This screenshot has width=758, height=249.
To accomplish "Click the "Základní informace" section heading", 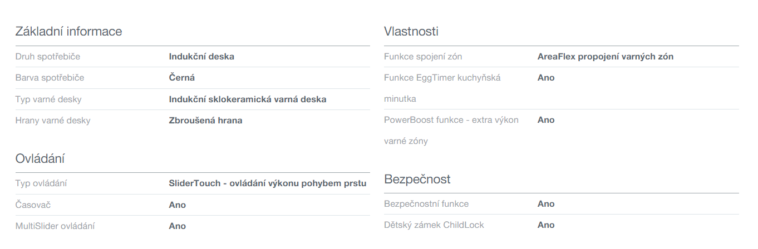I will click(x=68, y=31).
